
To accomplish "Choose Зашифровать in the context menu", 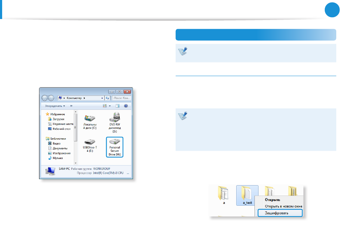I will pos(280,213).
